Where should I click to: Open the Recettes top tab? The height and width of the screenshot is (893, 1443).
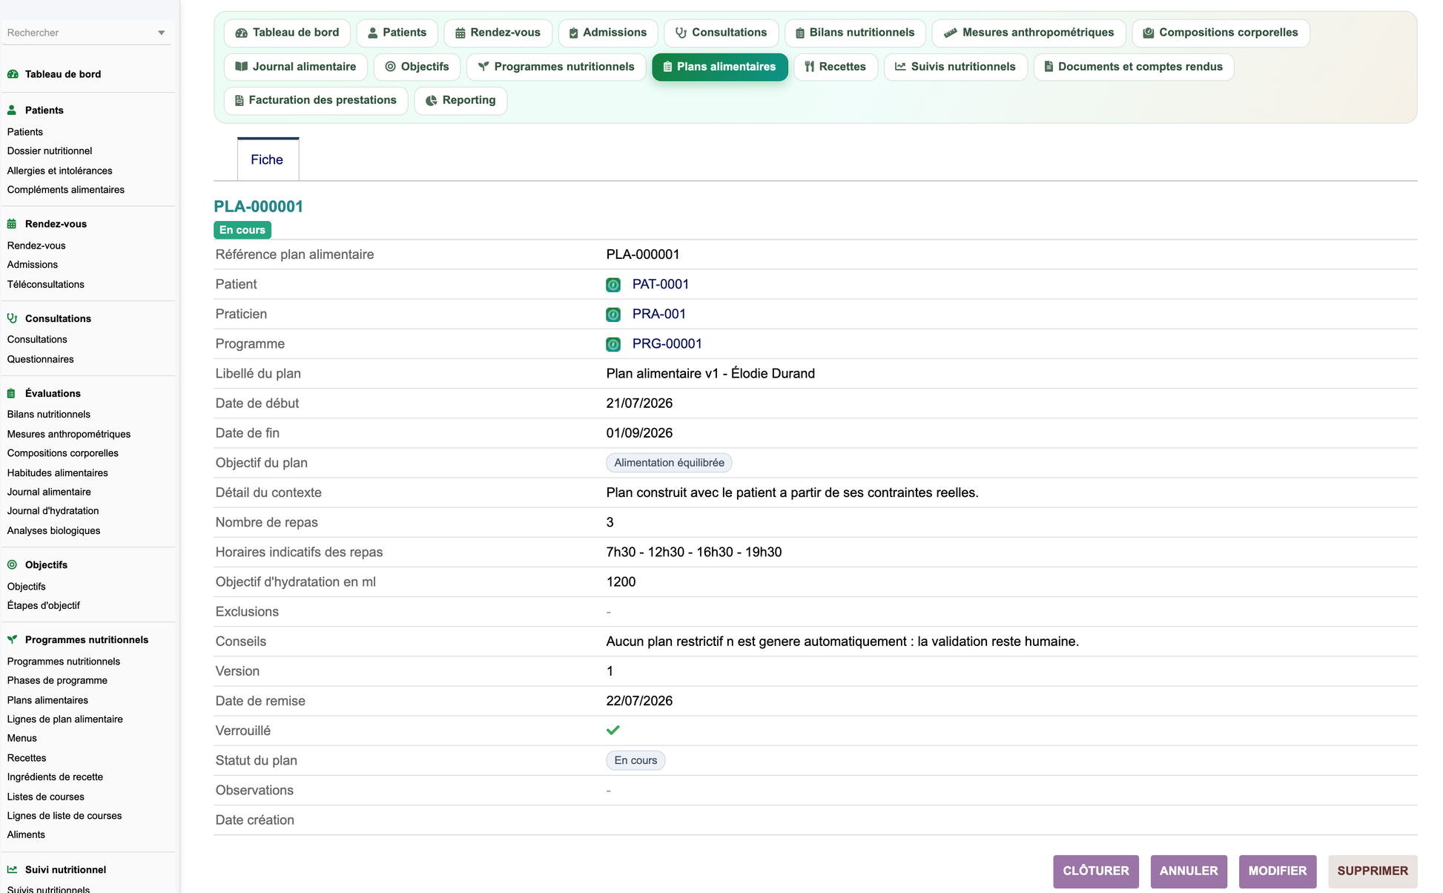click(835, 67)
